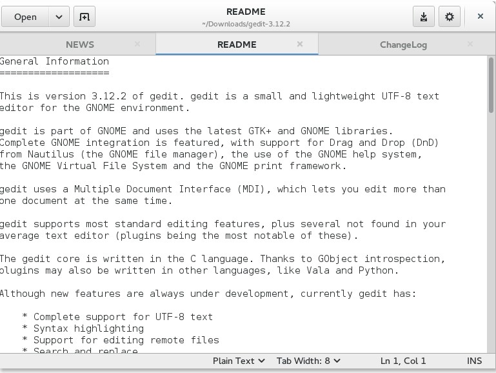Click the line 'Although new features are always'
This screenshot has height=373, width=496.
pos(208,294)
